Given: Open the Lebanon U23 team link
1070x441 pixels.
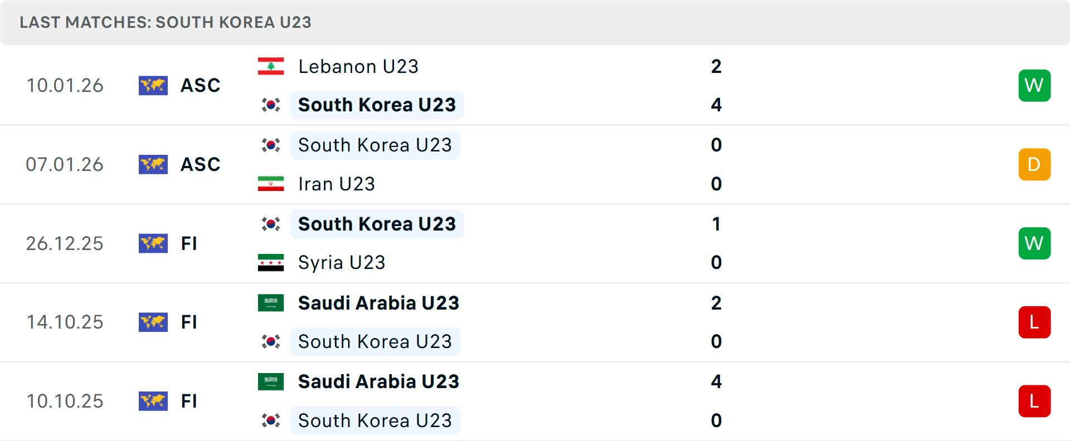Looking at the screenshot, I should pos(358,66).
